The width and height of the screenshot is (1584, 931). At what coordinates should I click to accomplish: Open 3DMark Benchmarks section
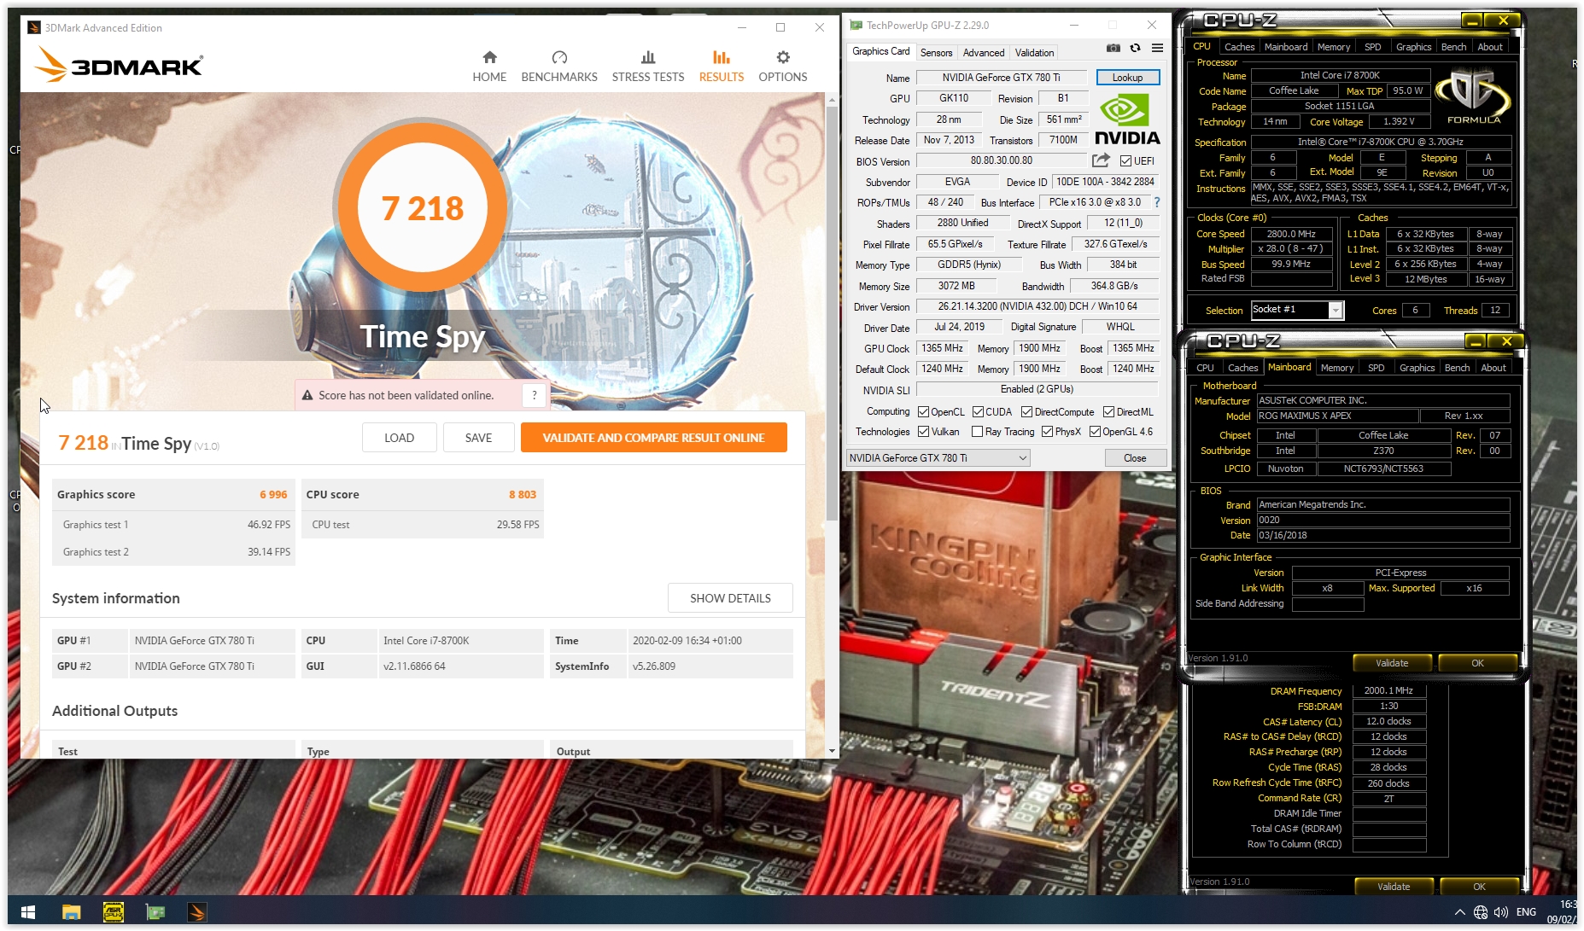559,67
